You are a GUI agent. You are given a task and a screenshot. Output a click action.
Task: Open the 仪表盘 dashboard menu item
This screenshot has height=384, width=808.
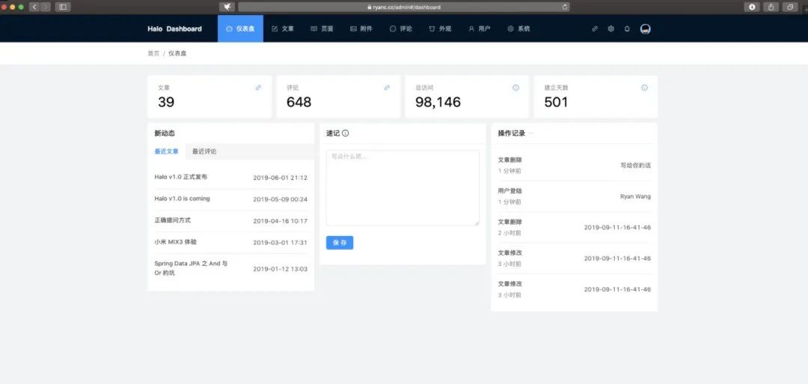point(240,29)
